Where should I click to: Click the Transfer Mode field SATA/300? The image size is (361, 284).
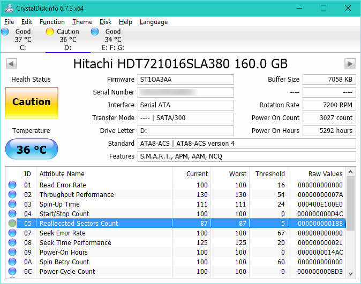coord(186,118)
